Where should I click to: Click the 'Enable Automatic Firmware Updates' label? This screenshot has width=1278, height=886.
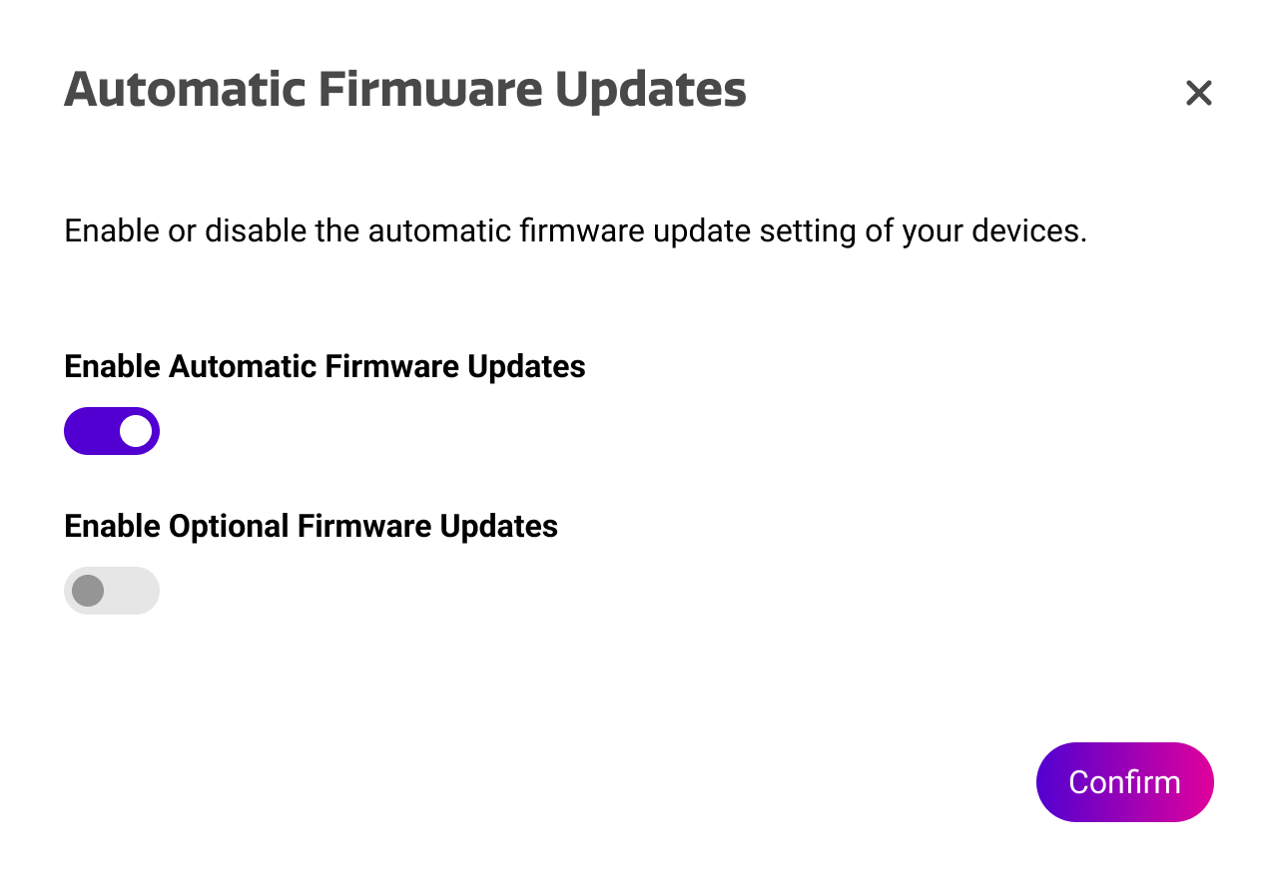tap(324, 366)
